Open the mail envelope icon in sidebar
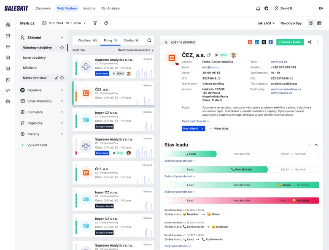The height and width of the screenshot is (250, 329). (8, 35)
